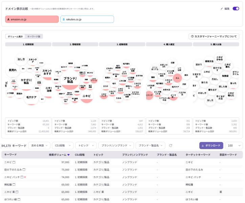
Task: Select the rakuten.co.jp domain field
Action: [x=87, y=19]
